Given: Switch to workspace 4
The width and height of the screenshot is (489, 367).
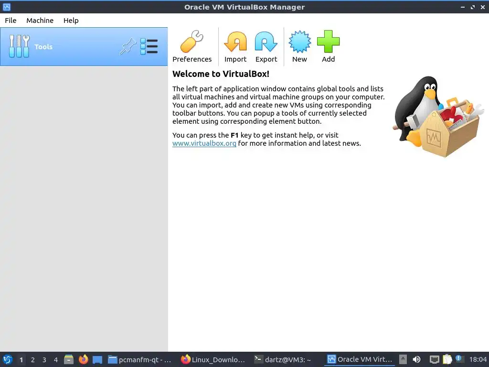Looking at the screenshot, I should [x=56, y=360].
